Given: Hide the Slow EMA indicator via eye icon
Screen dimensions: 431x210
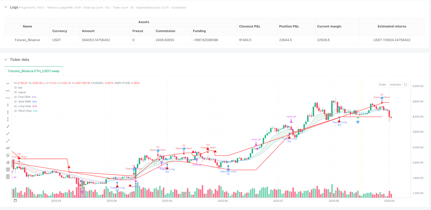Looking at the screenshot, I should point(15,102).
